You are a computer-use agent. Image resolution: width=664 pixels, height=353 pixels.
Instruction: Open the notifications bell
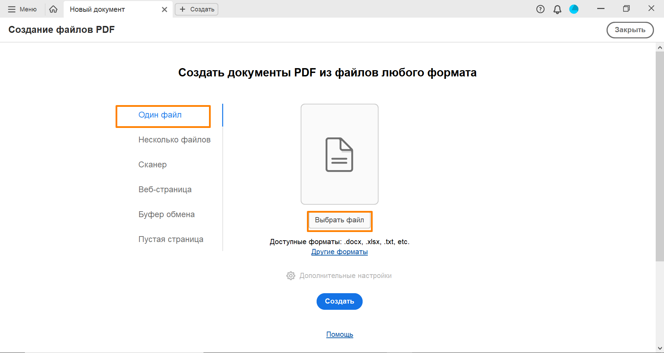pos(557,9)
